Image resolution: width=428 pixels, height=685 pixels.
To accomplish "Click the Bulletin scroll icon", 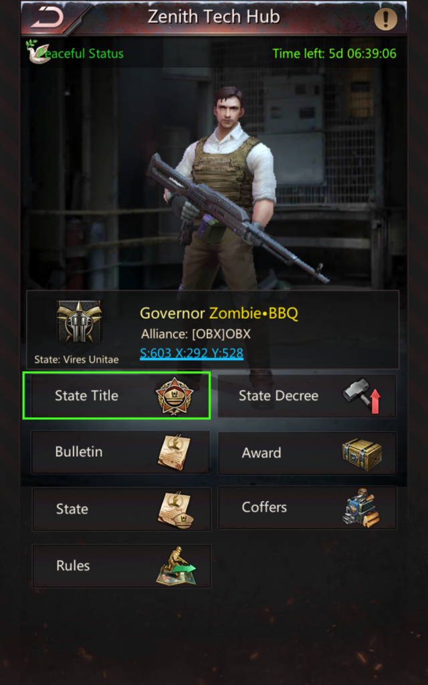I will click(174, 452).
